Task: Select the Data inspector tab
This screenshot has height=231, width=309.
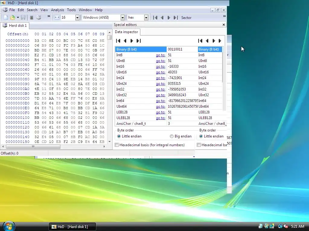Action: [x=126, y=32]
